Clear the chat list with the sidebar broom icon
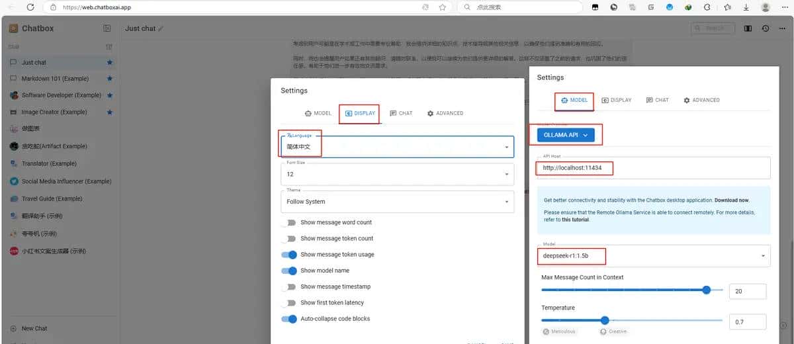Image resolution: width=794 pixels, height=344 pixels. (x=109, y=47)
